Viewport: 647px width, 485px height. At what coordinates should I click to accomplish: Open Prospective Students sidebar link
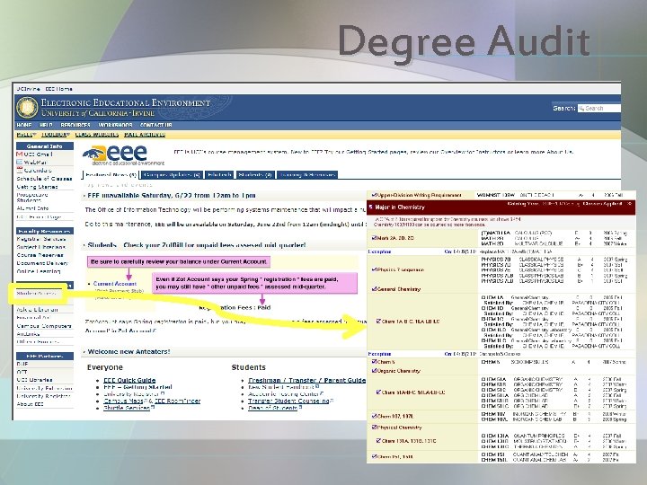click(32, 198)
